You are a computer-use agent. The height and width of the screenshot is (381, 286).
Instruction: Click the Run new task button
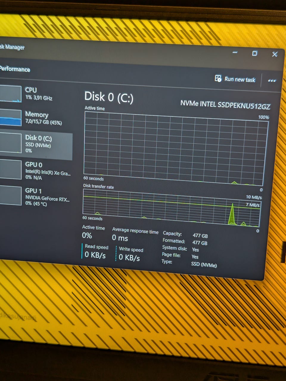tap(235, 79)
